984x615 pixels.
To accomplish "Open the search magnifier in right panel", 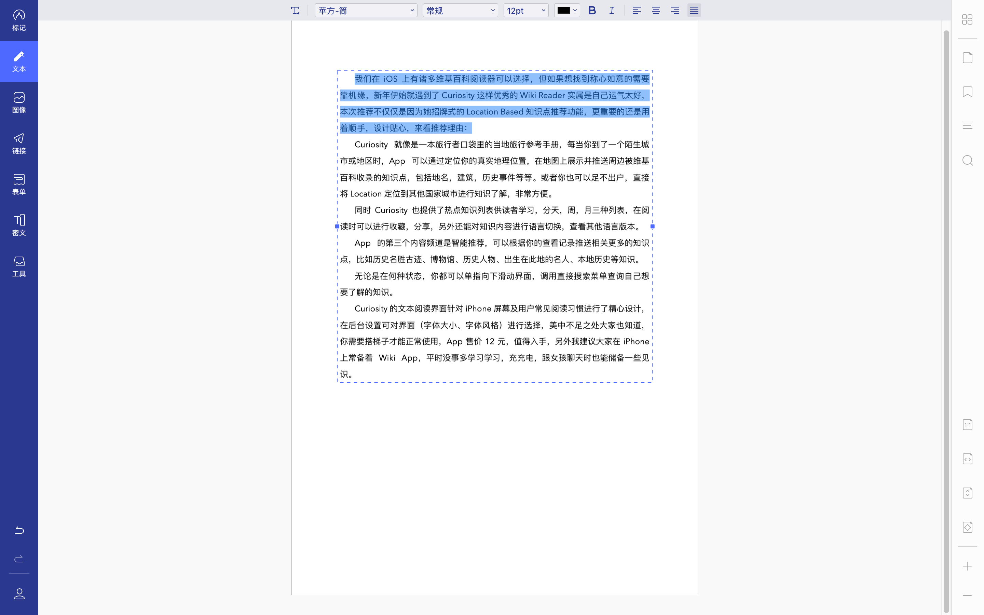I will (x=967, y=160).
